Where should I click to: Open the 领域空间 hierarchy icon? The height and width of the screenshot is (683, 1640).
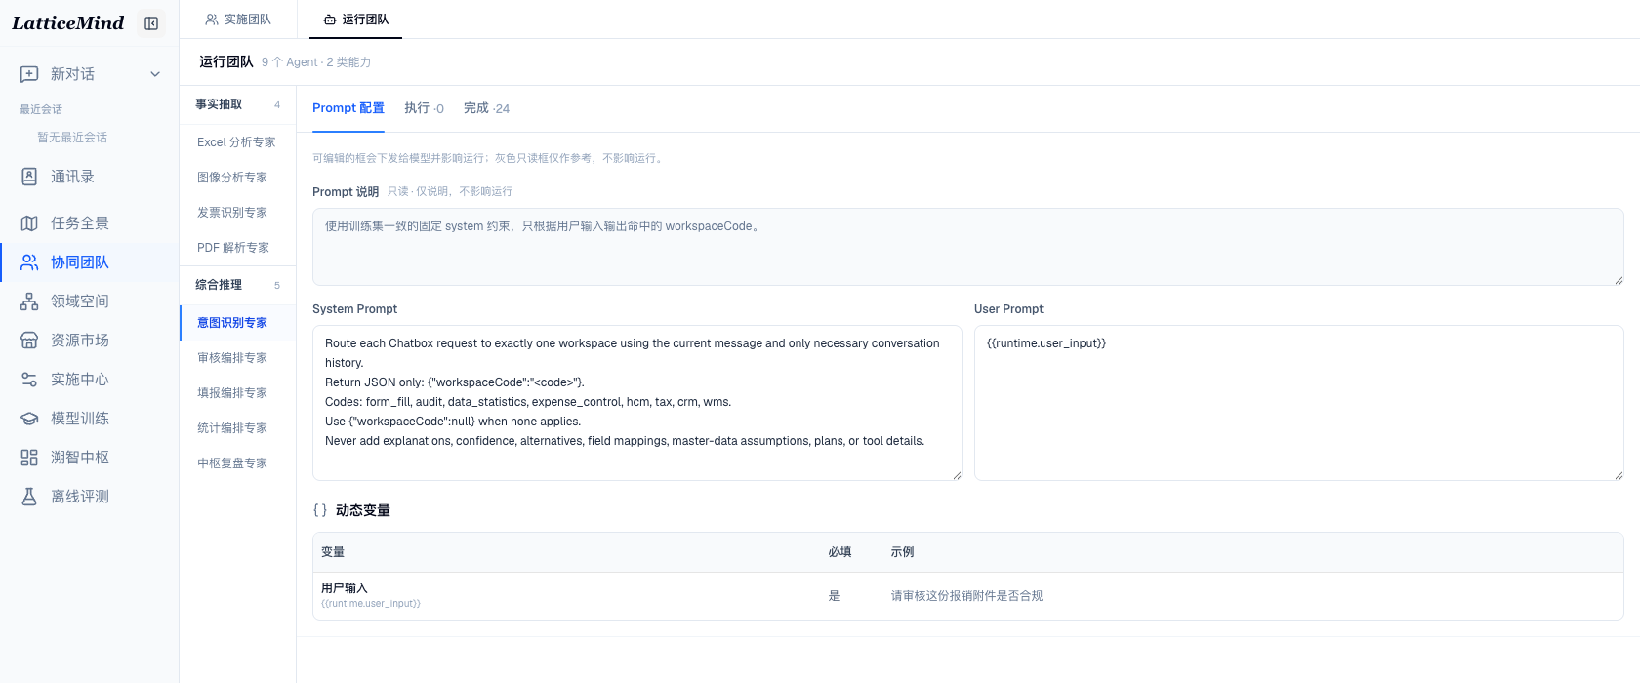29,301
